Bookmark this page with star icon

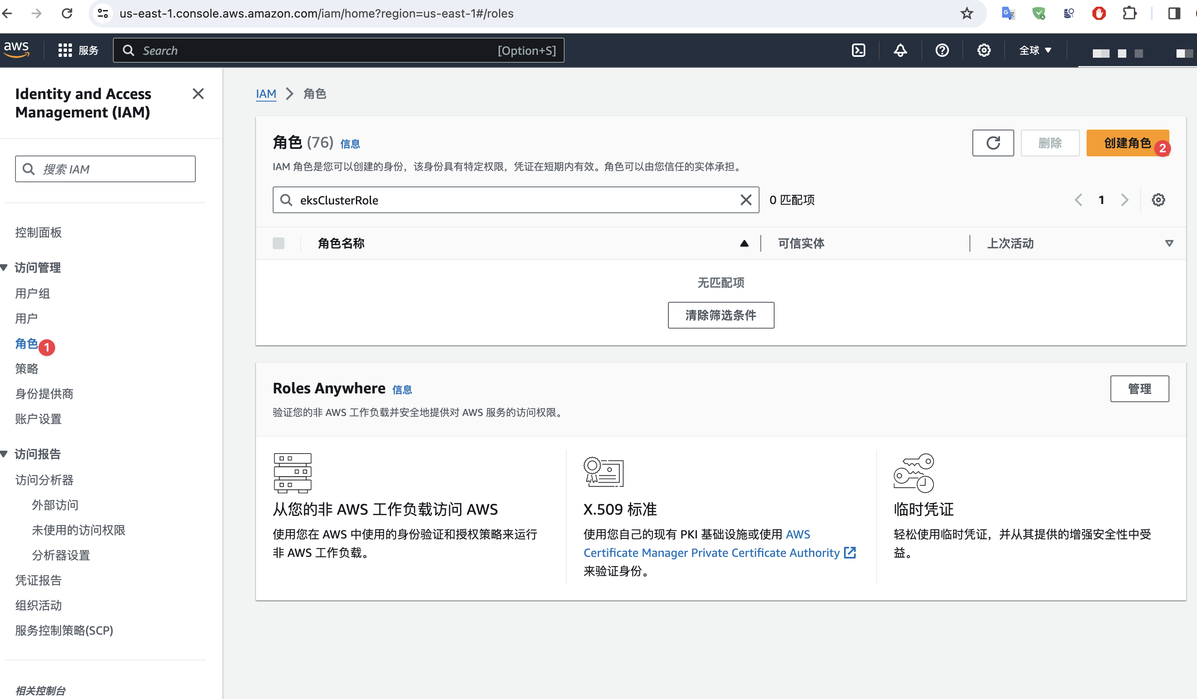tap(967, 13)
